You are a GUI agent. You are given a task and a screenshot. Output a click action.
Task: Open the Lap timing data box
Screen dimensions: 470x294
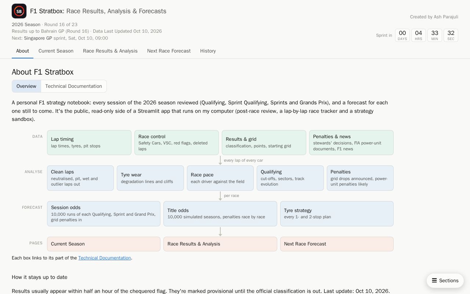point(89,143)
